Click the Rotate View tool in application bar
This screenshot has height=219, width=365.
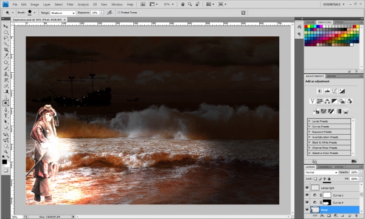point(198,4)
